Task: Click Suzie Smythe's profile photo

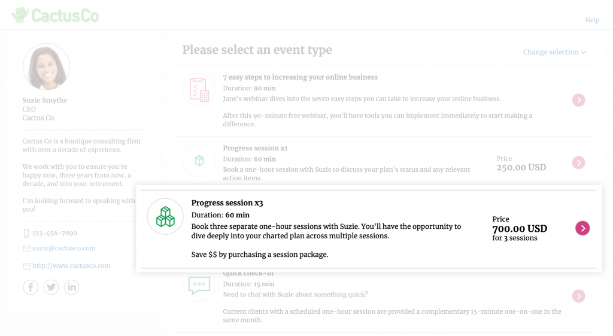Action: [46, 67]
